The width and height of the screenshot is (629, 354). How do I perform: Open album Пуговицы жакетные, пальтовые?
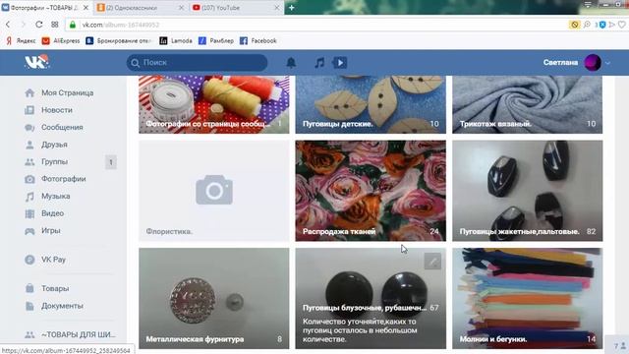(528, 191)
